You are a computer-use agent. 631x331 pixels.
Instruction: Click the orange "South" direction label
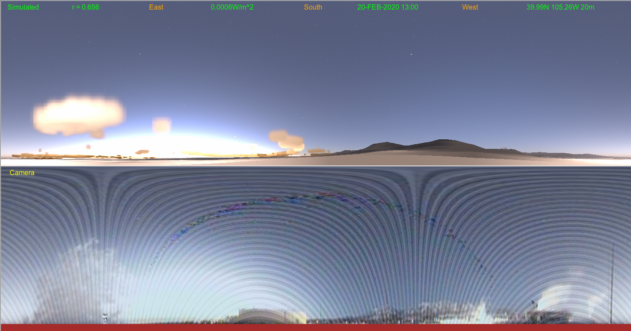313,7
